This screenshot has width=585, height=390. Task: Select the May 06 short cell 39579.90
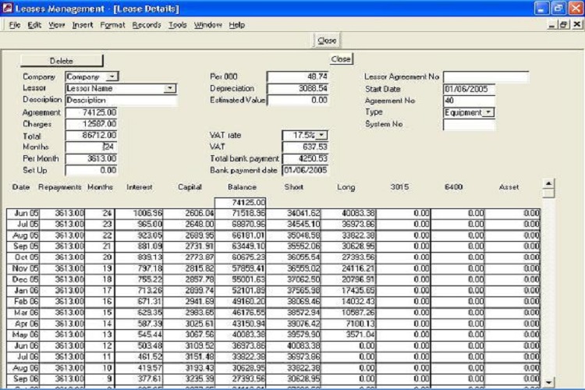[293, 335]
